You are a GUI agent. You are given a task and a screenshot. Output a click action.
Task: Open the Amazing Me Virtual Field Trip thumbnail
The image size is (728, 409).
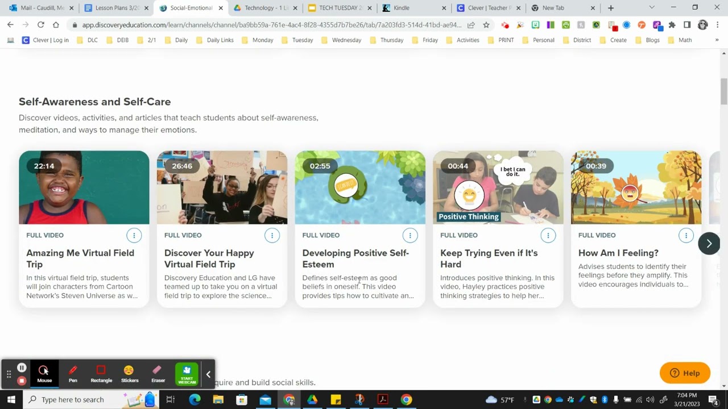(x=84, y=187)
